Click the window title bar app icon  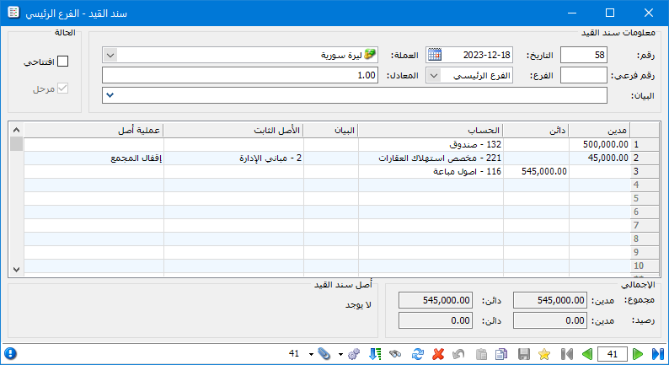(13, 13)
